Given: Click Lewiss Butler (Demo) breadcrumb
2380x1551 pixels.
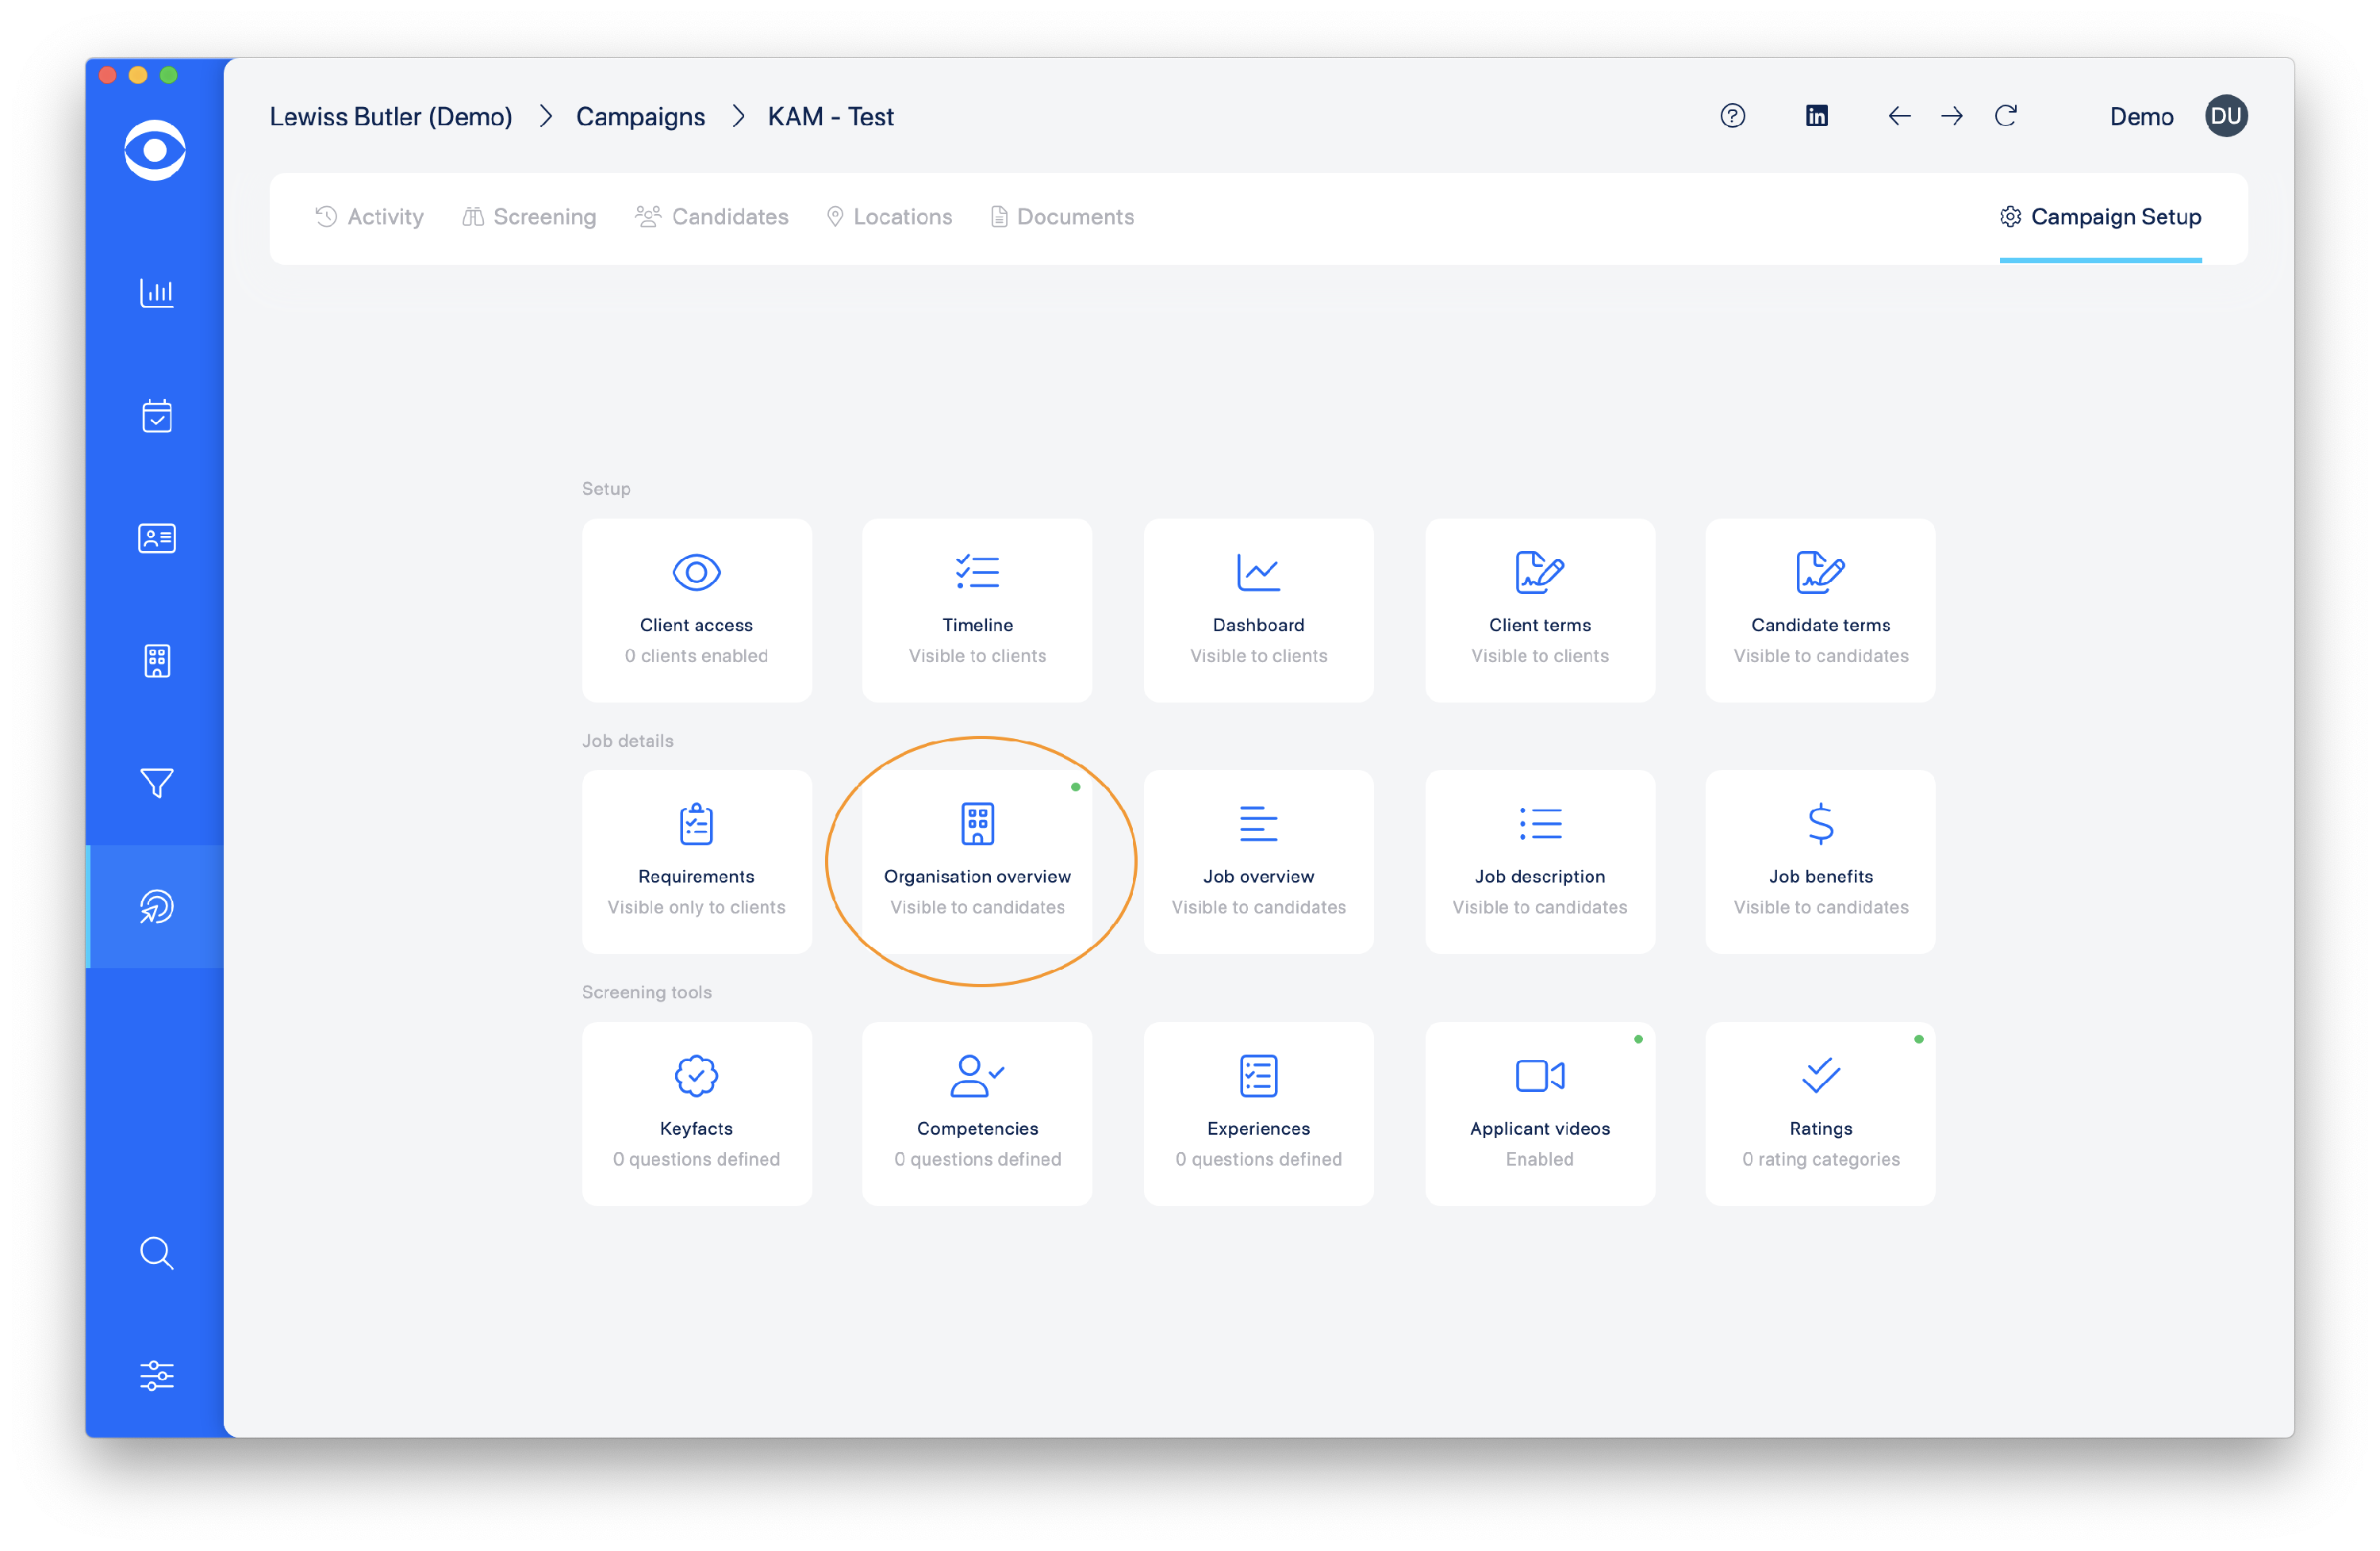Looking at the screenshot, I should point(391,117).
